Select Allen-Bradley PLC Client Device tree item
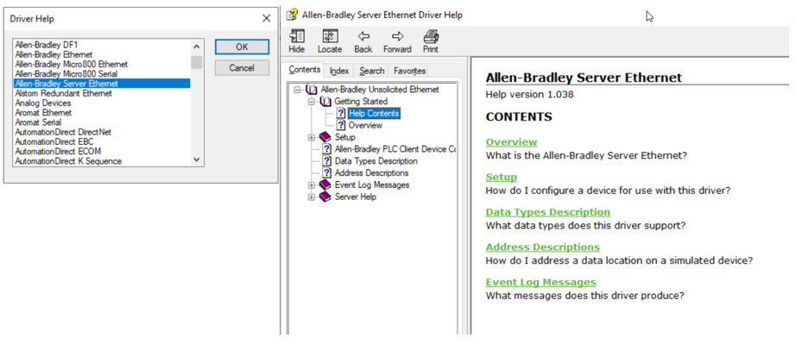Screen dimensions: 796x344 (395, 149)
